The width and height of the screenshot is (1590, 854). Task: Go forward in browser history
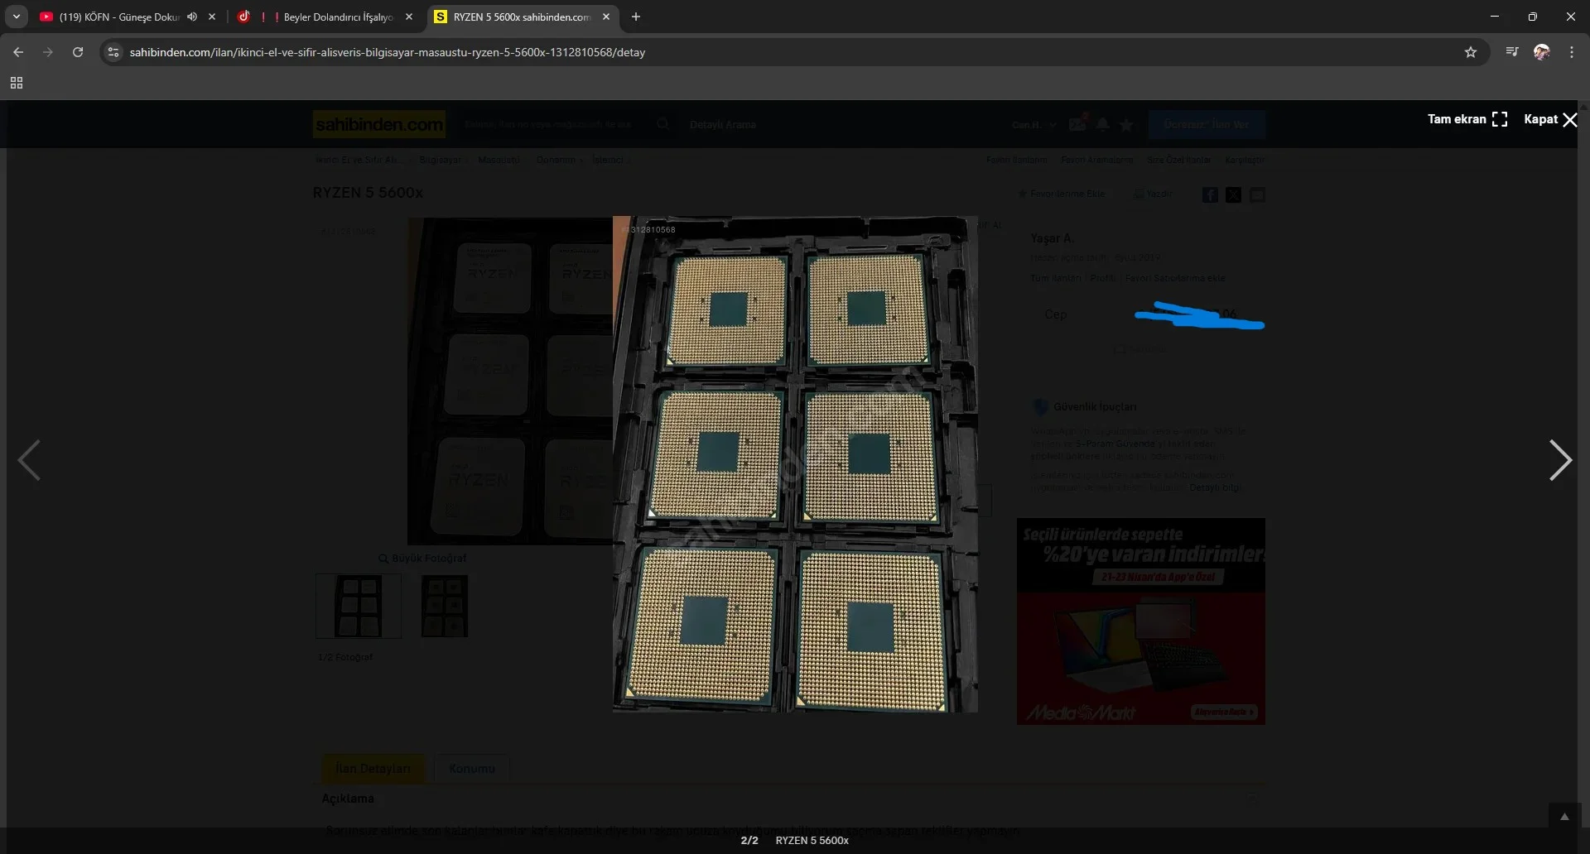click(x=48, y=52)
